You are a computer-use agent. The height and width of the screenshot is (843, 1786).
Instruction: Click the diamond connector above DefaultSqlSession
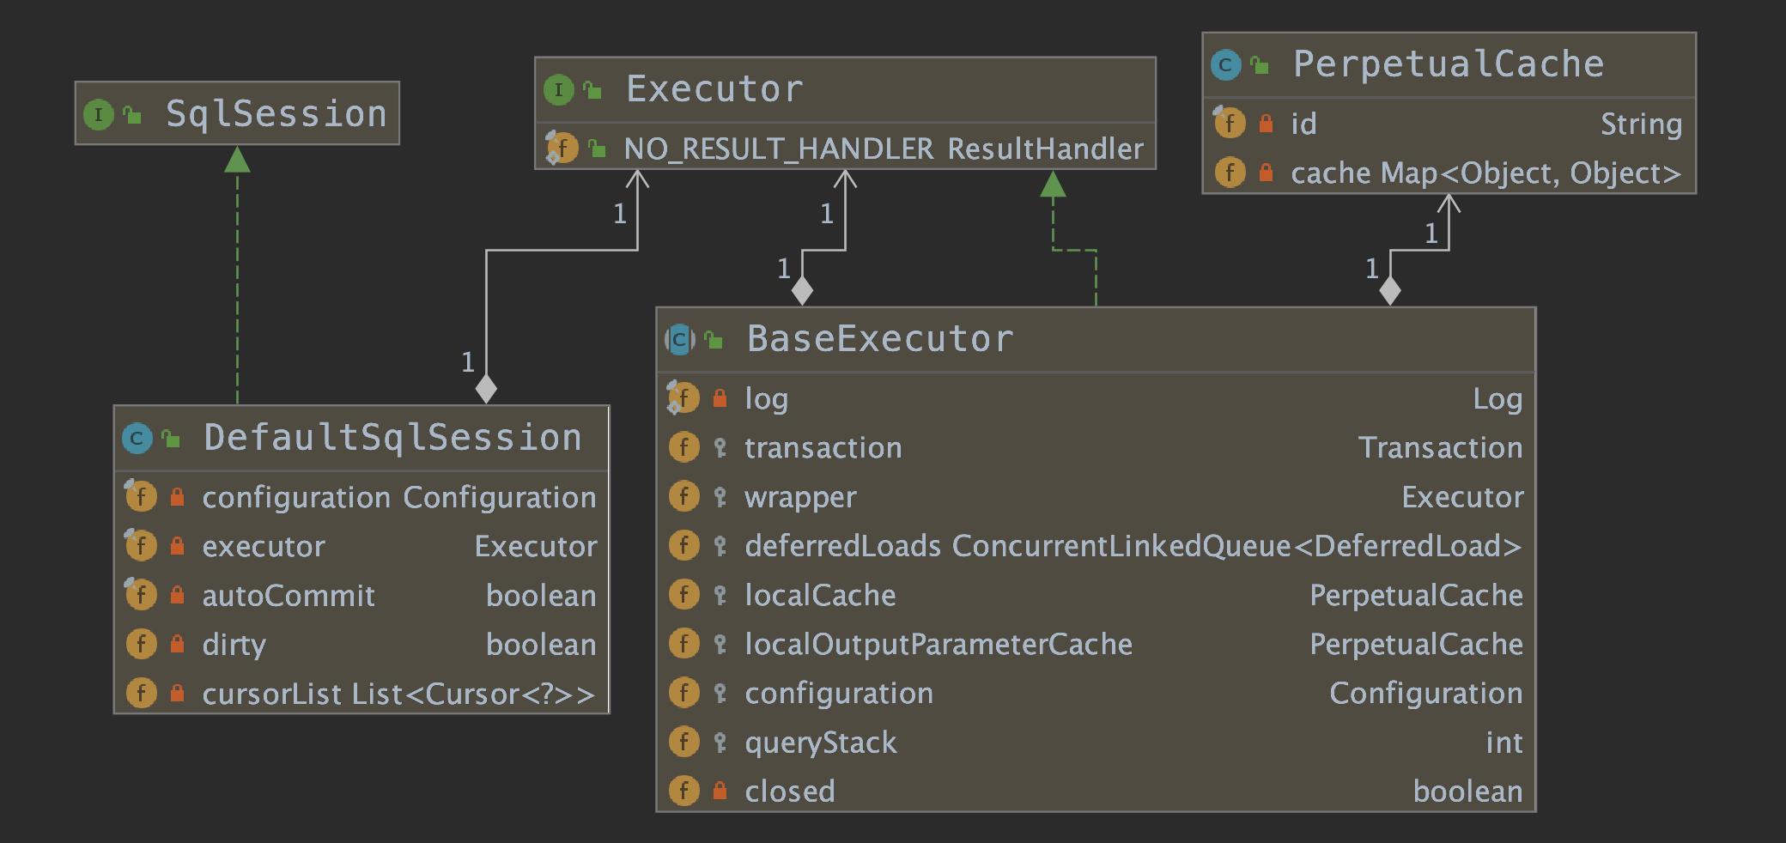pos(486,389)
